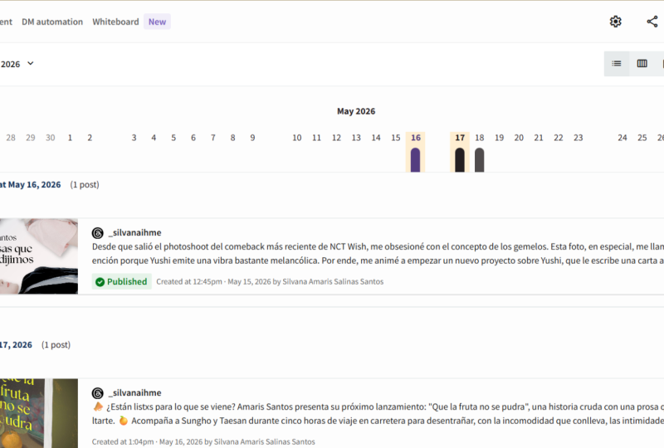Select day 12 in the timeline

336,138
